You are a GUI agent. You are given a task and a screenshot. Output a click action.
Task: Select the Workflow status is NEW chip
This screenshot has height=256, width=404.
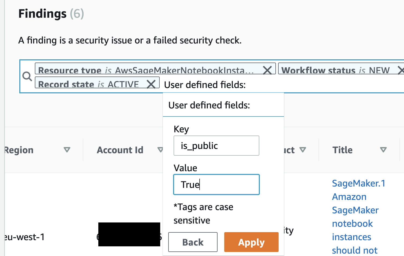click(x=336, y=70)
